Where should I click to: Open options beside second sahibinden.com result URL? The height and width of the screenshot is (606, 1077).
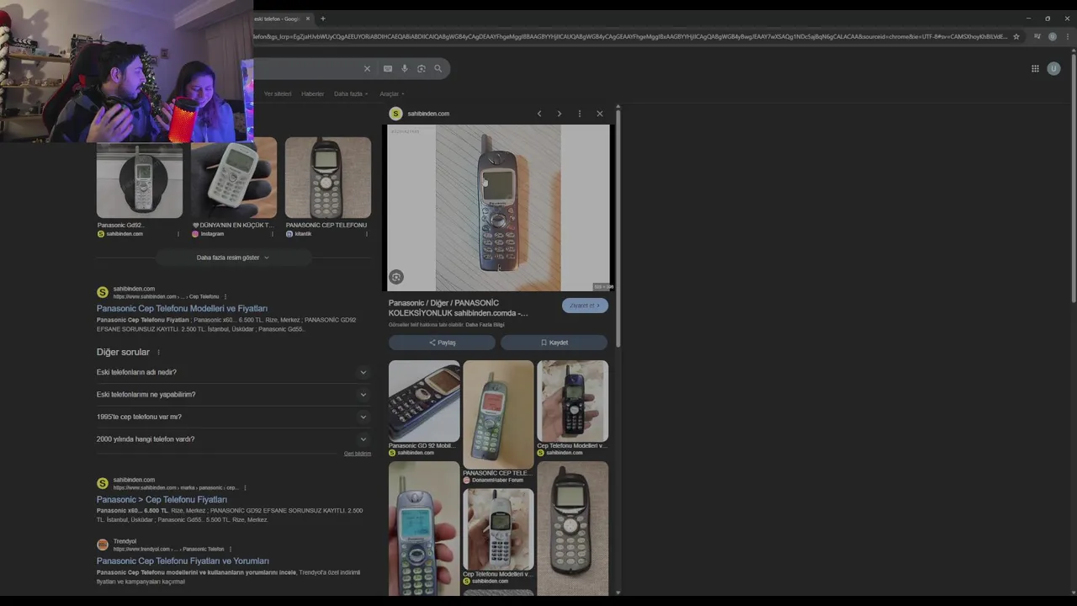pos(244,487)
